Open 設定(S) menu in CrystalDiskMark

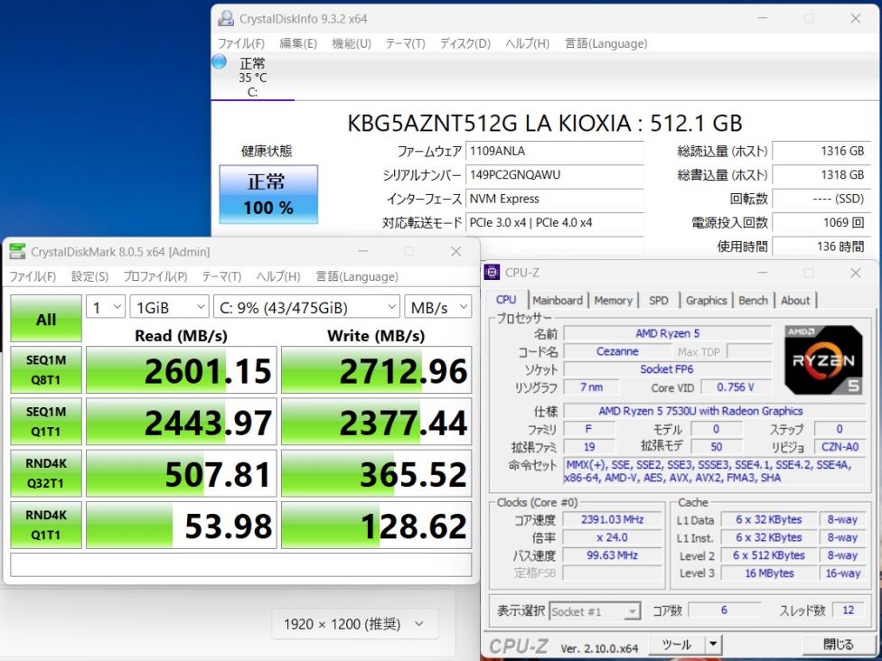click(x=90, y=276)
